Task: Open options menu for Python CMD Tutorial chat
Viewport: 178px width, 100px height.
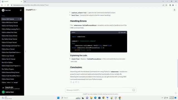Action: tap(18, 19)
